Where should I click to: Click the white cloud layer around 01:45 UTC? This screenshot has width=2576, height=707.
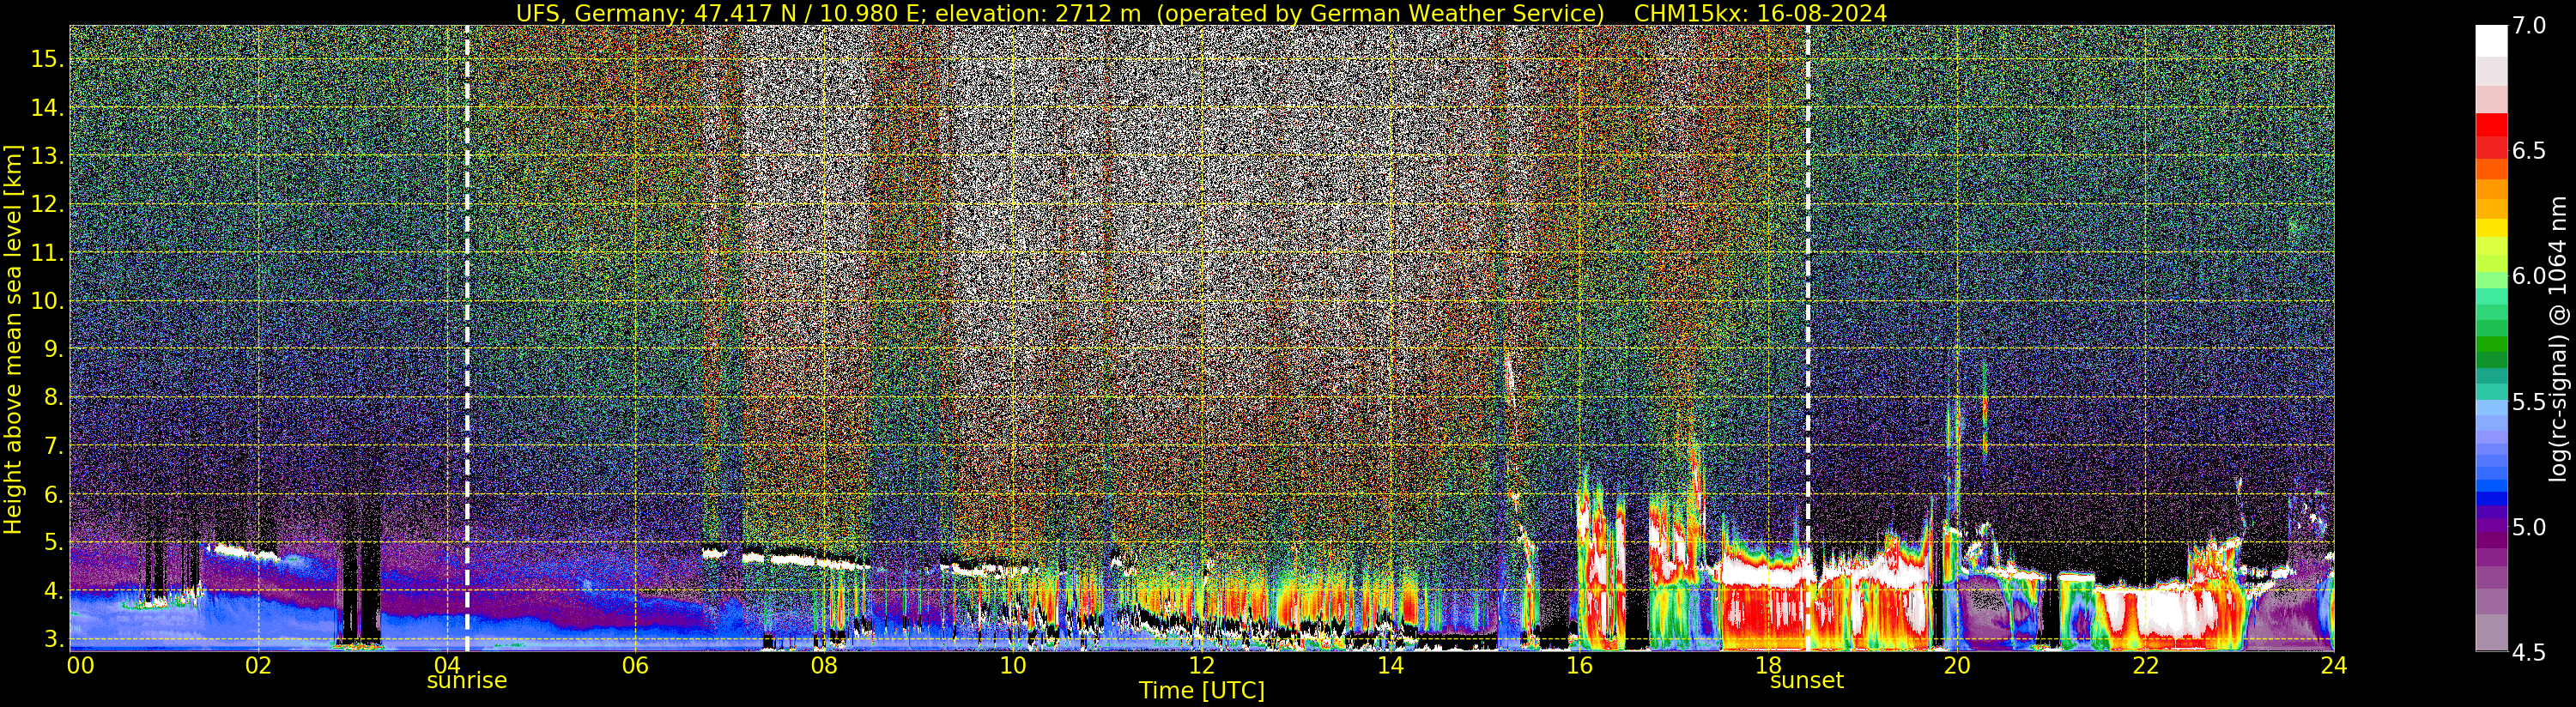pyautogui.click(x=243, y=550)
